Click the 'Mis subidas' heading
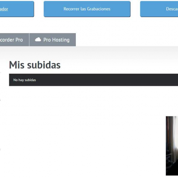This screenshot has width=178, height=178. click(x=35, y=65)
